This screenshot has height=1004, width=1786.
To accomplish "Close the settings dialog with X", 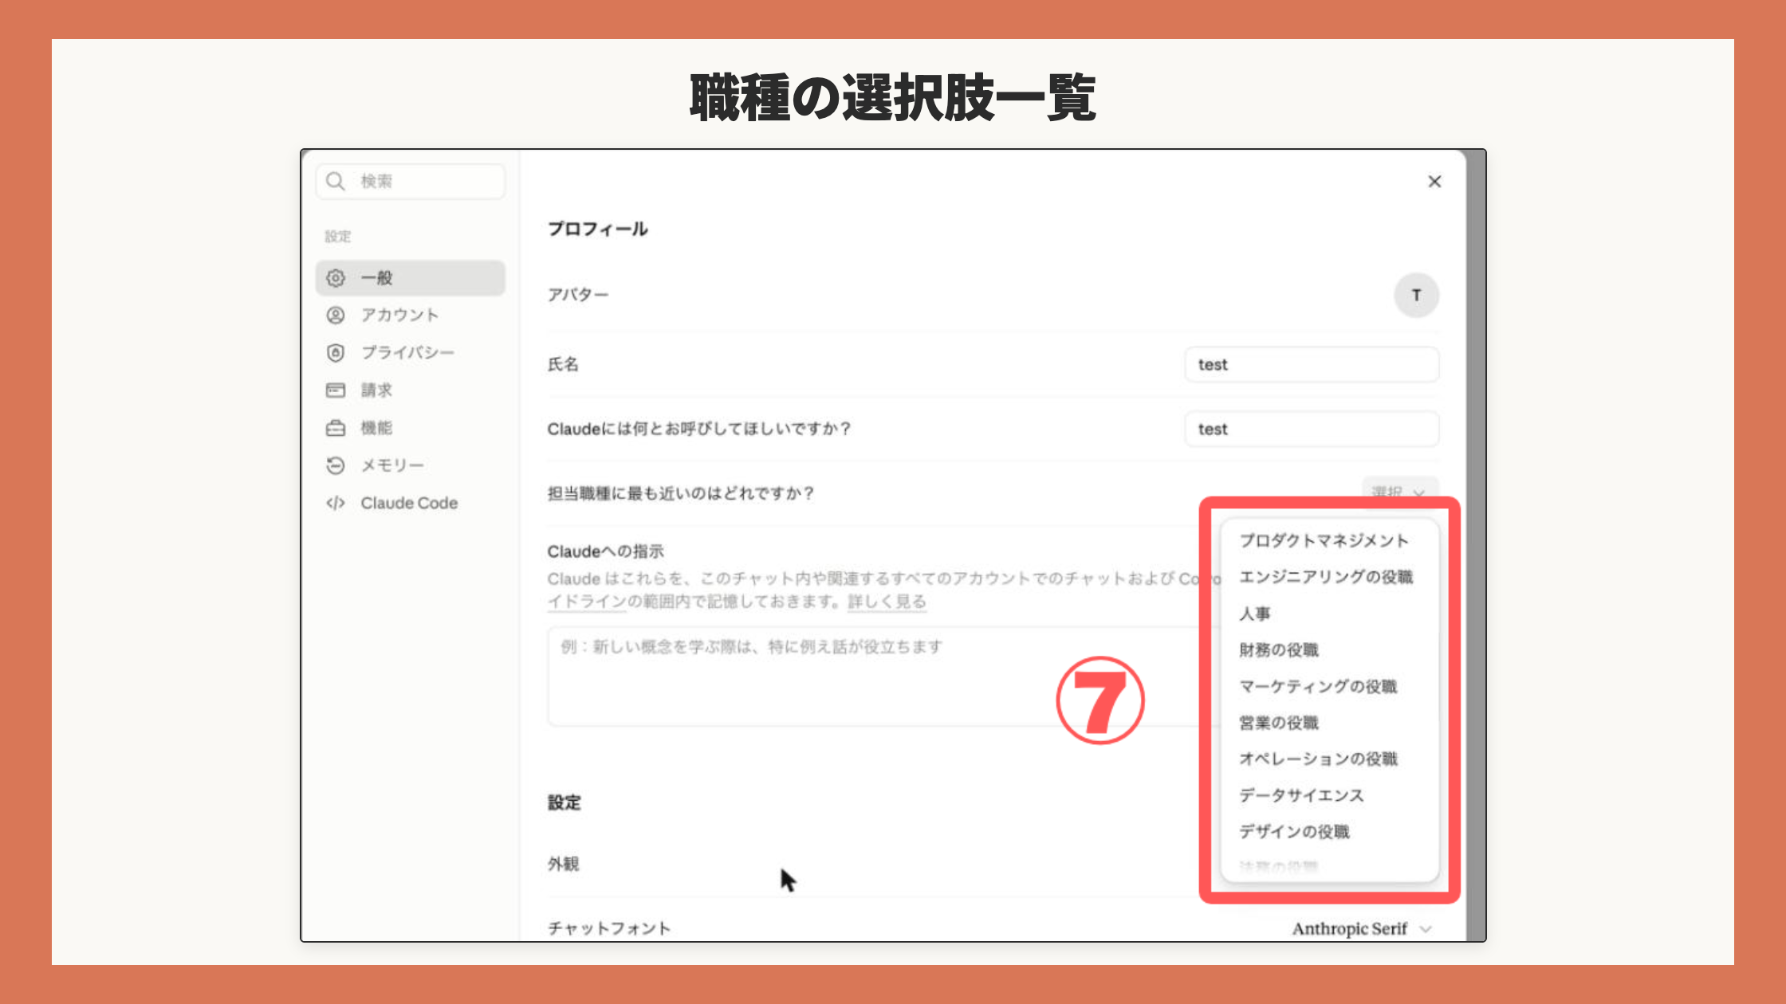I will [x=1434, y=182].
